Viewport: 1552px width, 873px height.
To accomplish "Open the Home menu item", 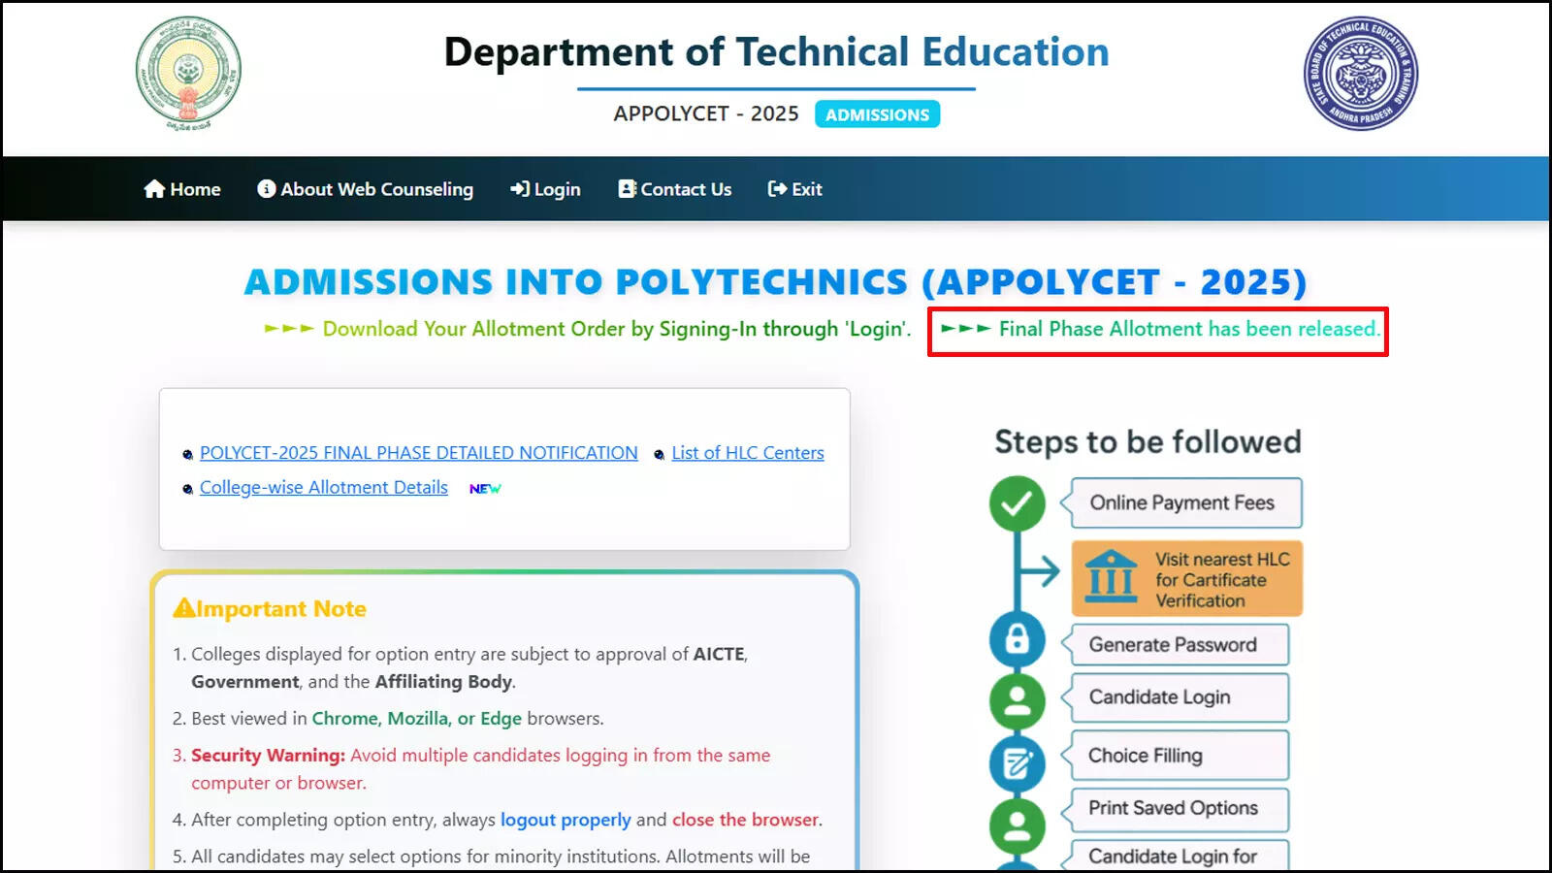I will point(182,189).
